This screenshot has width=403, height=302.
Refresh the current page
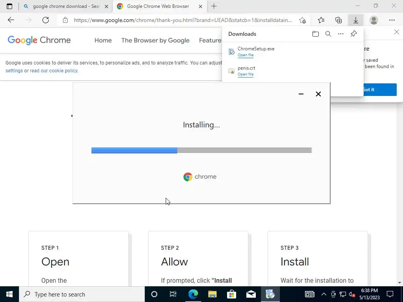(46, 20)
